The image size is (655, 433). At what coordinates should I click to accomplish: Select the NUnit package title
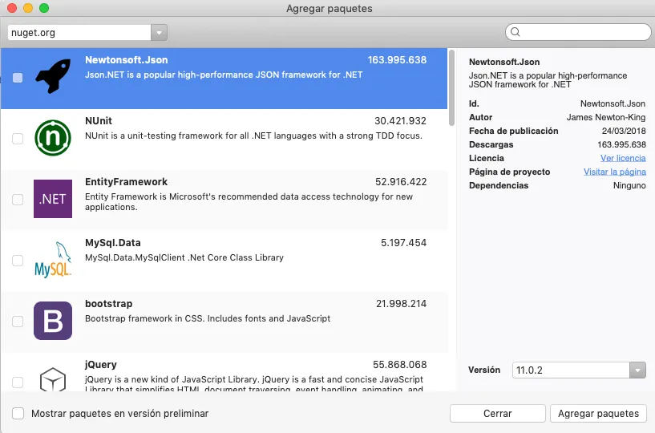coord(99,121)
